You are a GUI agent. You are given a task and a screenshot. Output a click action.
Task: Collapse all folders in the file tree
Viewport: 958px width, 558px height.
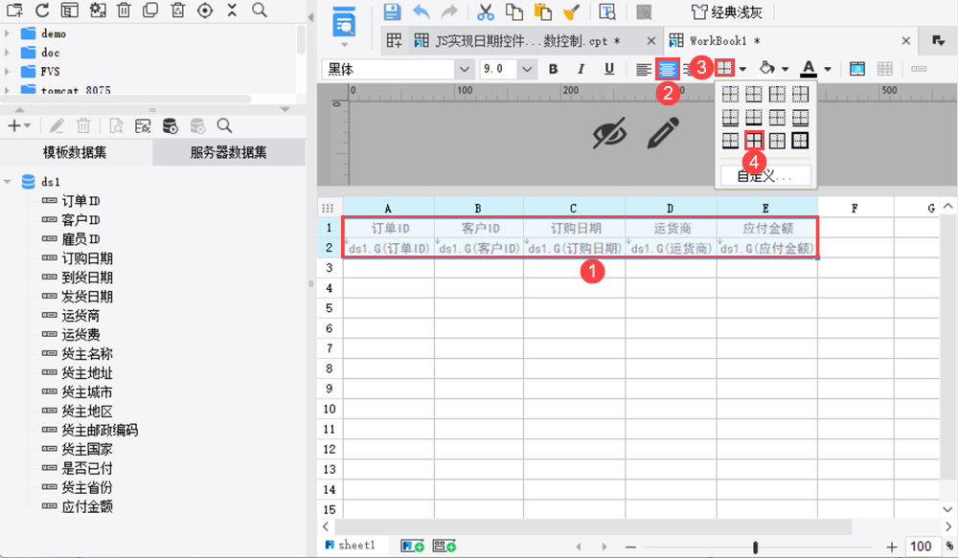point(232,11)
